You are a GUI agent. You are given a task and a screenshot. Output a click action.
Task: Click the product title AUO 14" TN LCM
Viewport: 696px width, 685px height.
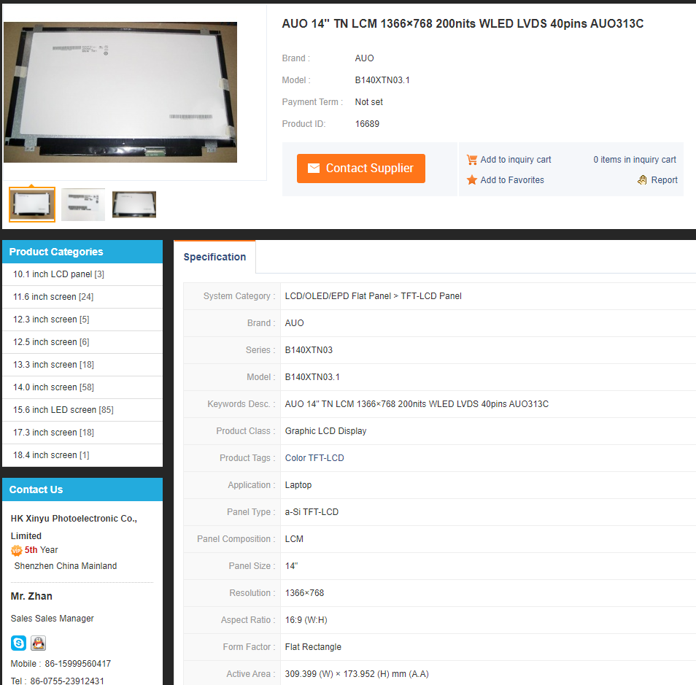click(x=463, y=23)
